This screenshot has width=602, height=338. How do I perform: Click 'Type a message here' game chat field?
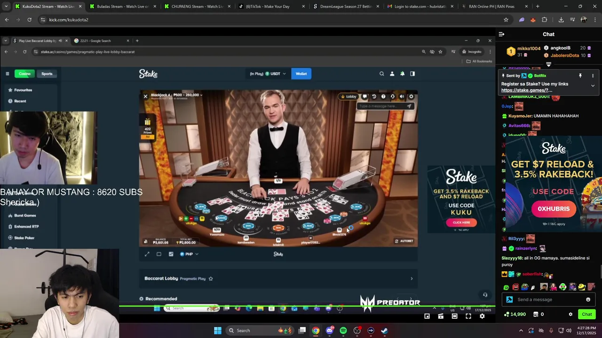(x=386, y=106)
